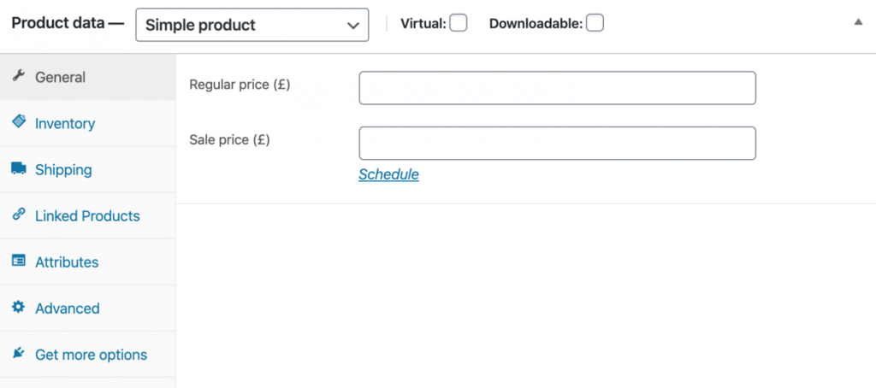Click the plug icon for Get more options
Screen dimensions: 876x388
pos(19,353)
